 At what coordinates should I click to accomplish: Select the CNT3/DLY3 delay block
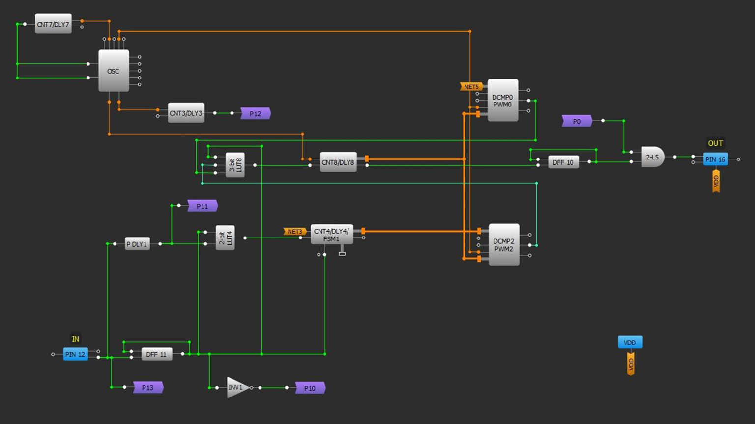click(x=186, y=113)
